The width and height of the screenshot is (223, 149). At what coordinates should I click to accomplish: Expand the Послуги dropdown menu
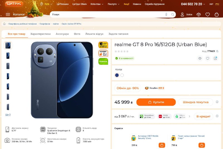click(x=113, y=4)
